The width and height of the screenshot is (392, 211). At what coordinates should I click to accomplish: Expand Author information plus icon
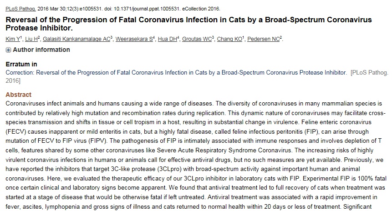tap(8, 50)
